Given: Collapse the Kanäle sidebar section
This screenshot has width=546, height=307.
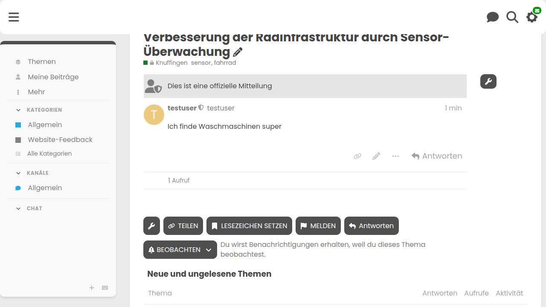Looking at the screenshot, I should pyautogui.click(x=18, y=173).
